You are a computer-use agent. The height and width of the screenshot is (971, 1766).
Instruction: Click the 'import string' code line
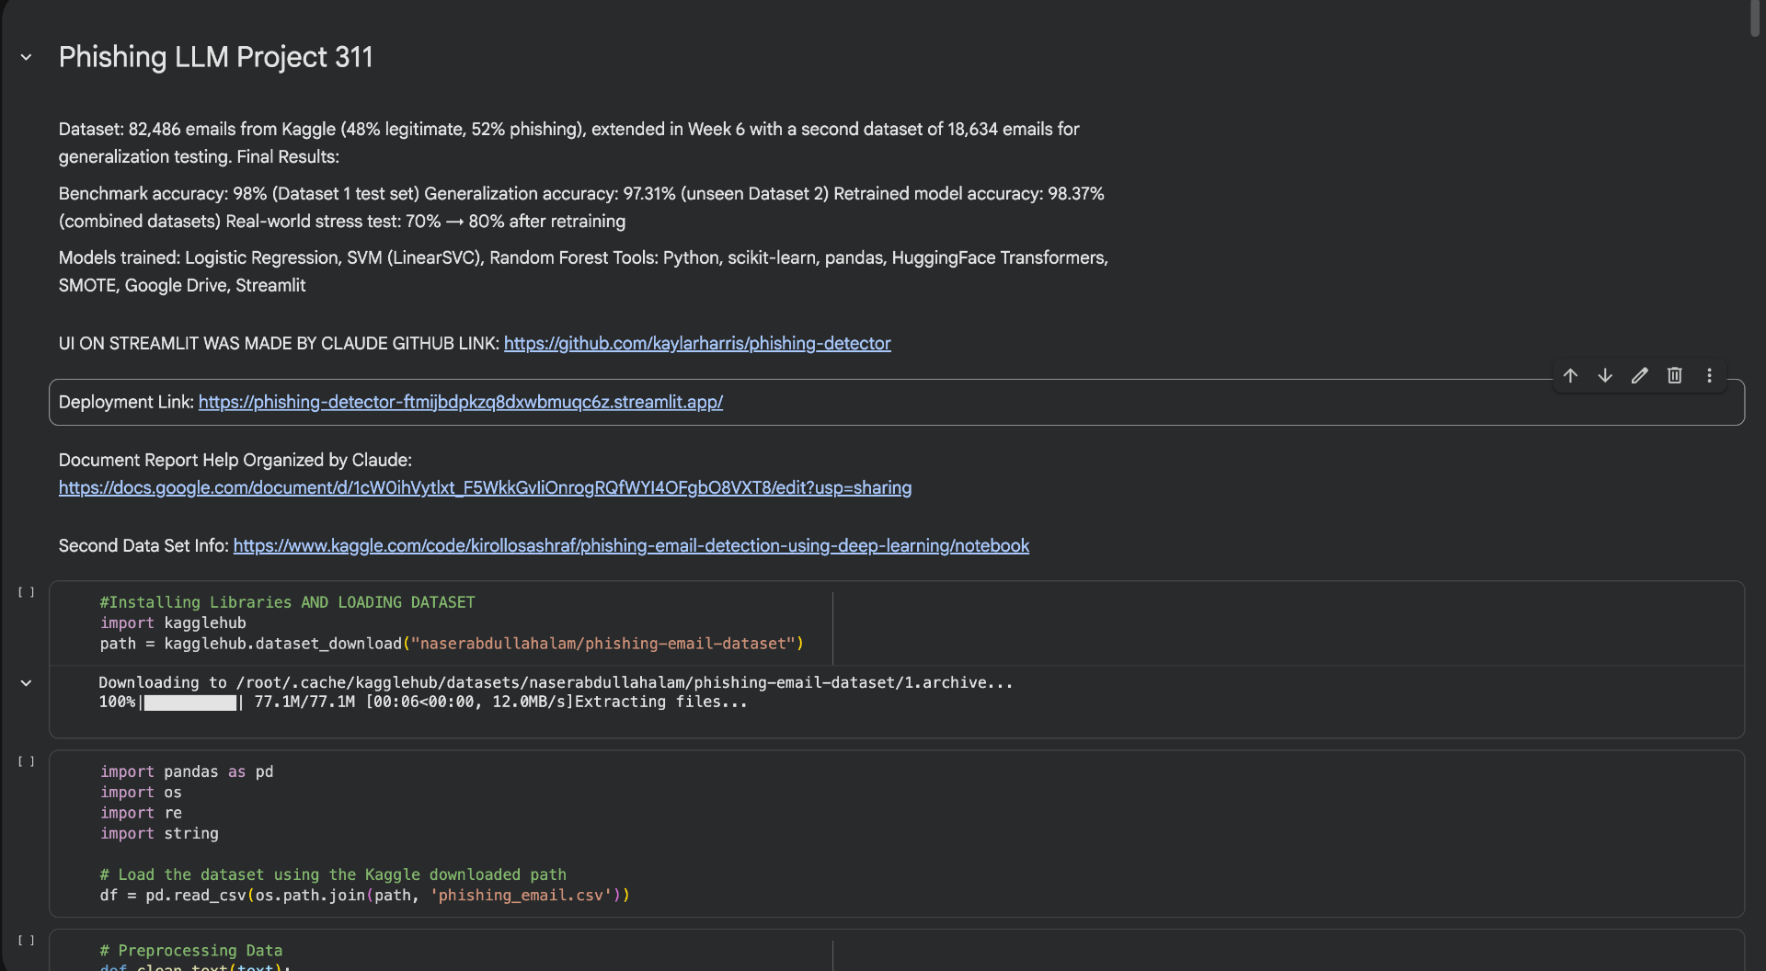[x=159, y=833]
